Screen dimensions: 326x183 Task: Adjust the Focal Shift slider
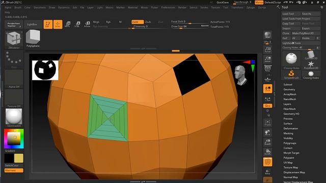tap(189, 22)
